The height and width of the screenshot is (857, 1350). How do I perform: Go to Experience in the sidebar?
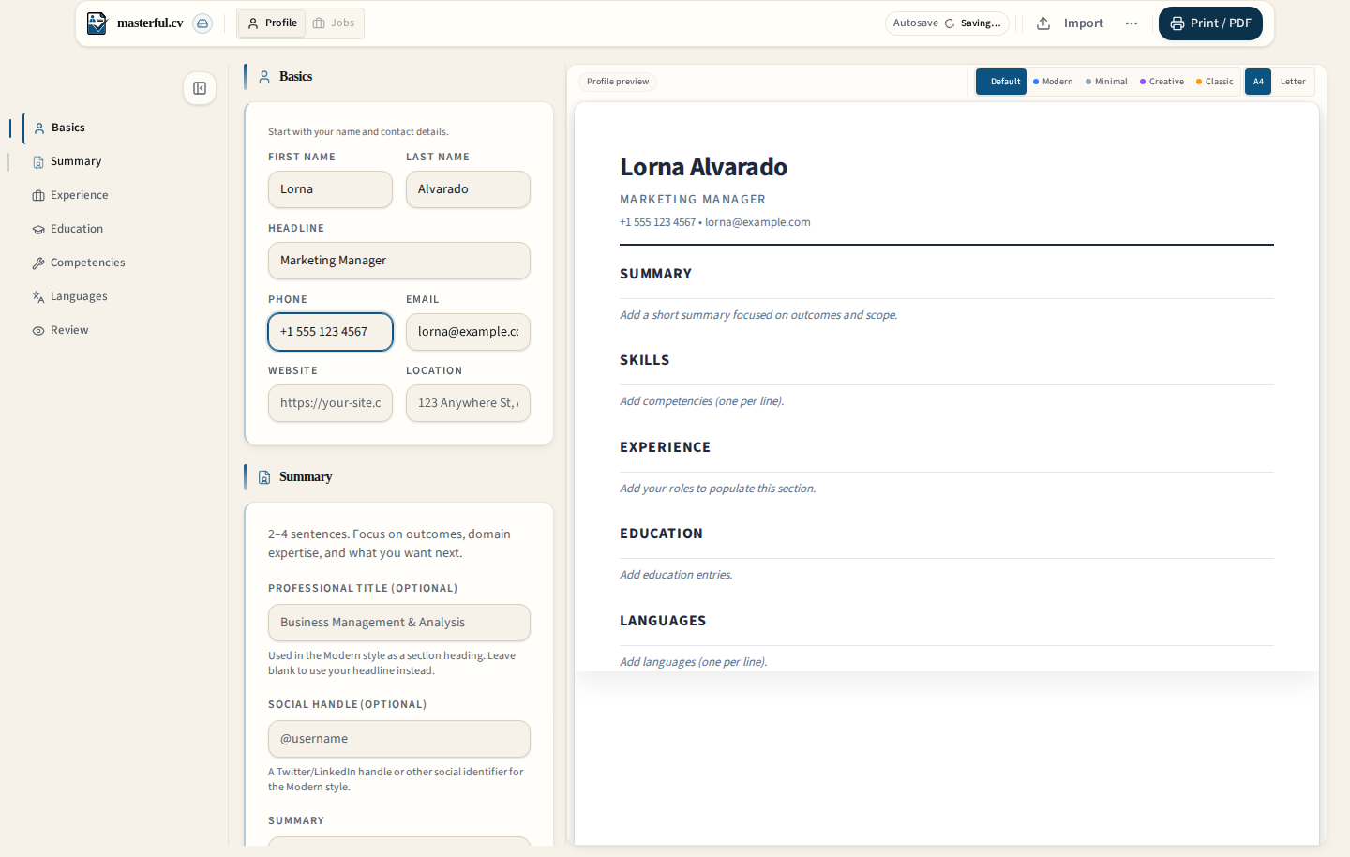[x=80, y=195]
